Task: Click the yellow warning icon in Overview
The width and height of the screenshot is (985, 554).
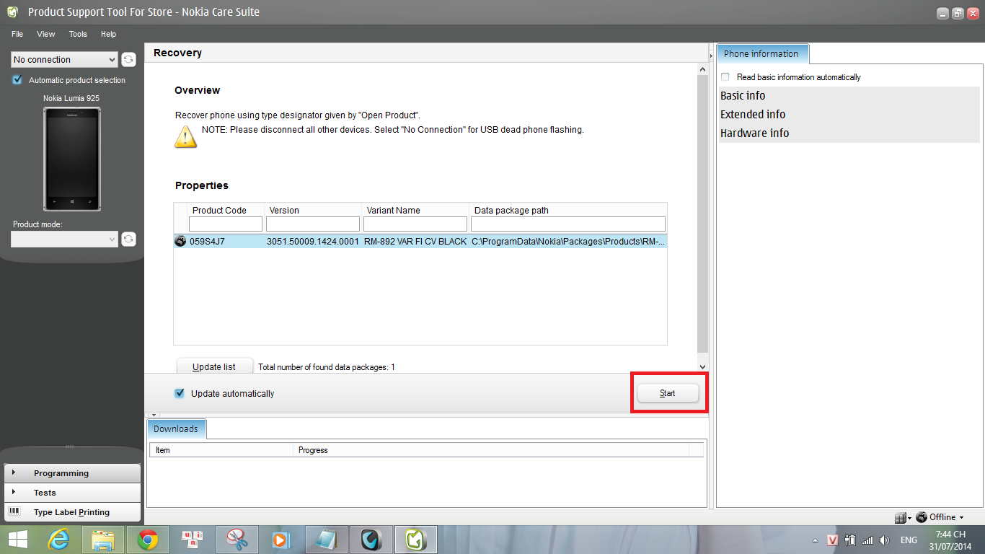Action: (x=185, y=136)
